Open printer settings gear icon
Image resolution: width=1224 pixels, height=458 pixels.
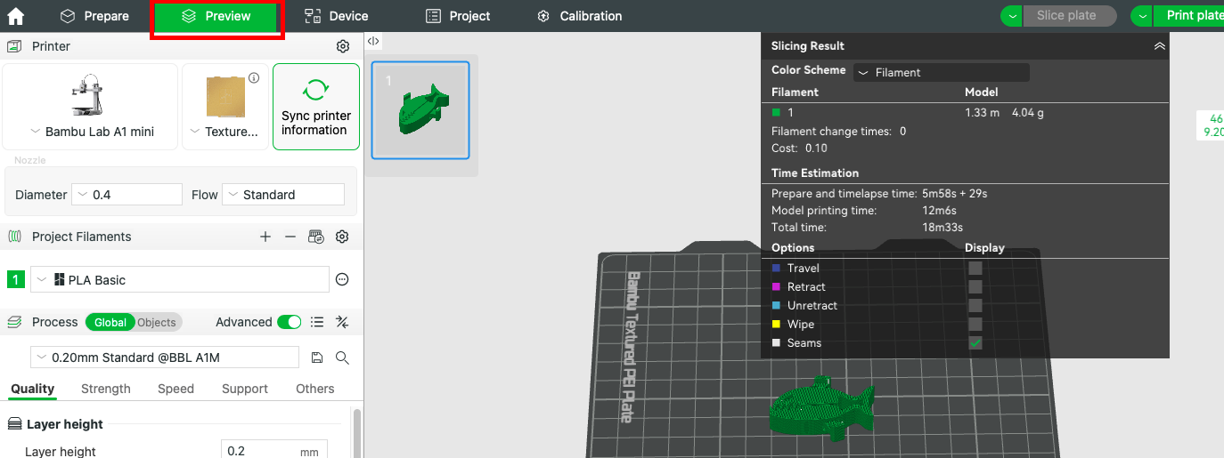tap(343, 46)
